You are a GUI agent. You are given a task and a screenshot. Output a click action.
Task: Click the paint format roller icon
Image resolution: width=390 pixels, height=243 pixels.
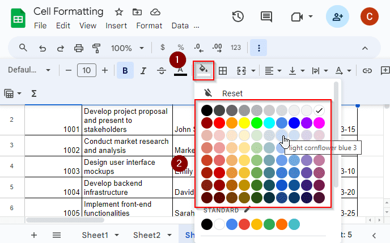click(x=96, y=48)
